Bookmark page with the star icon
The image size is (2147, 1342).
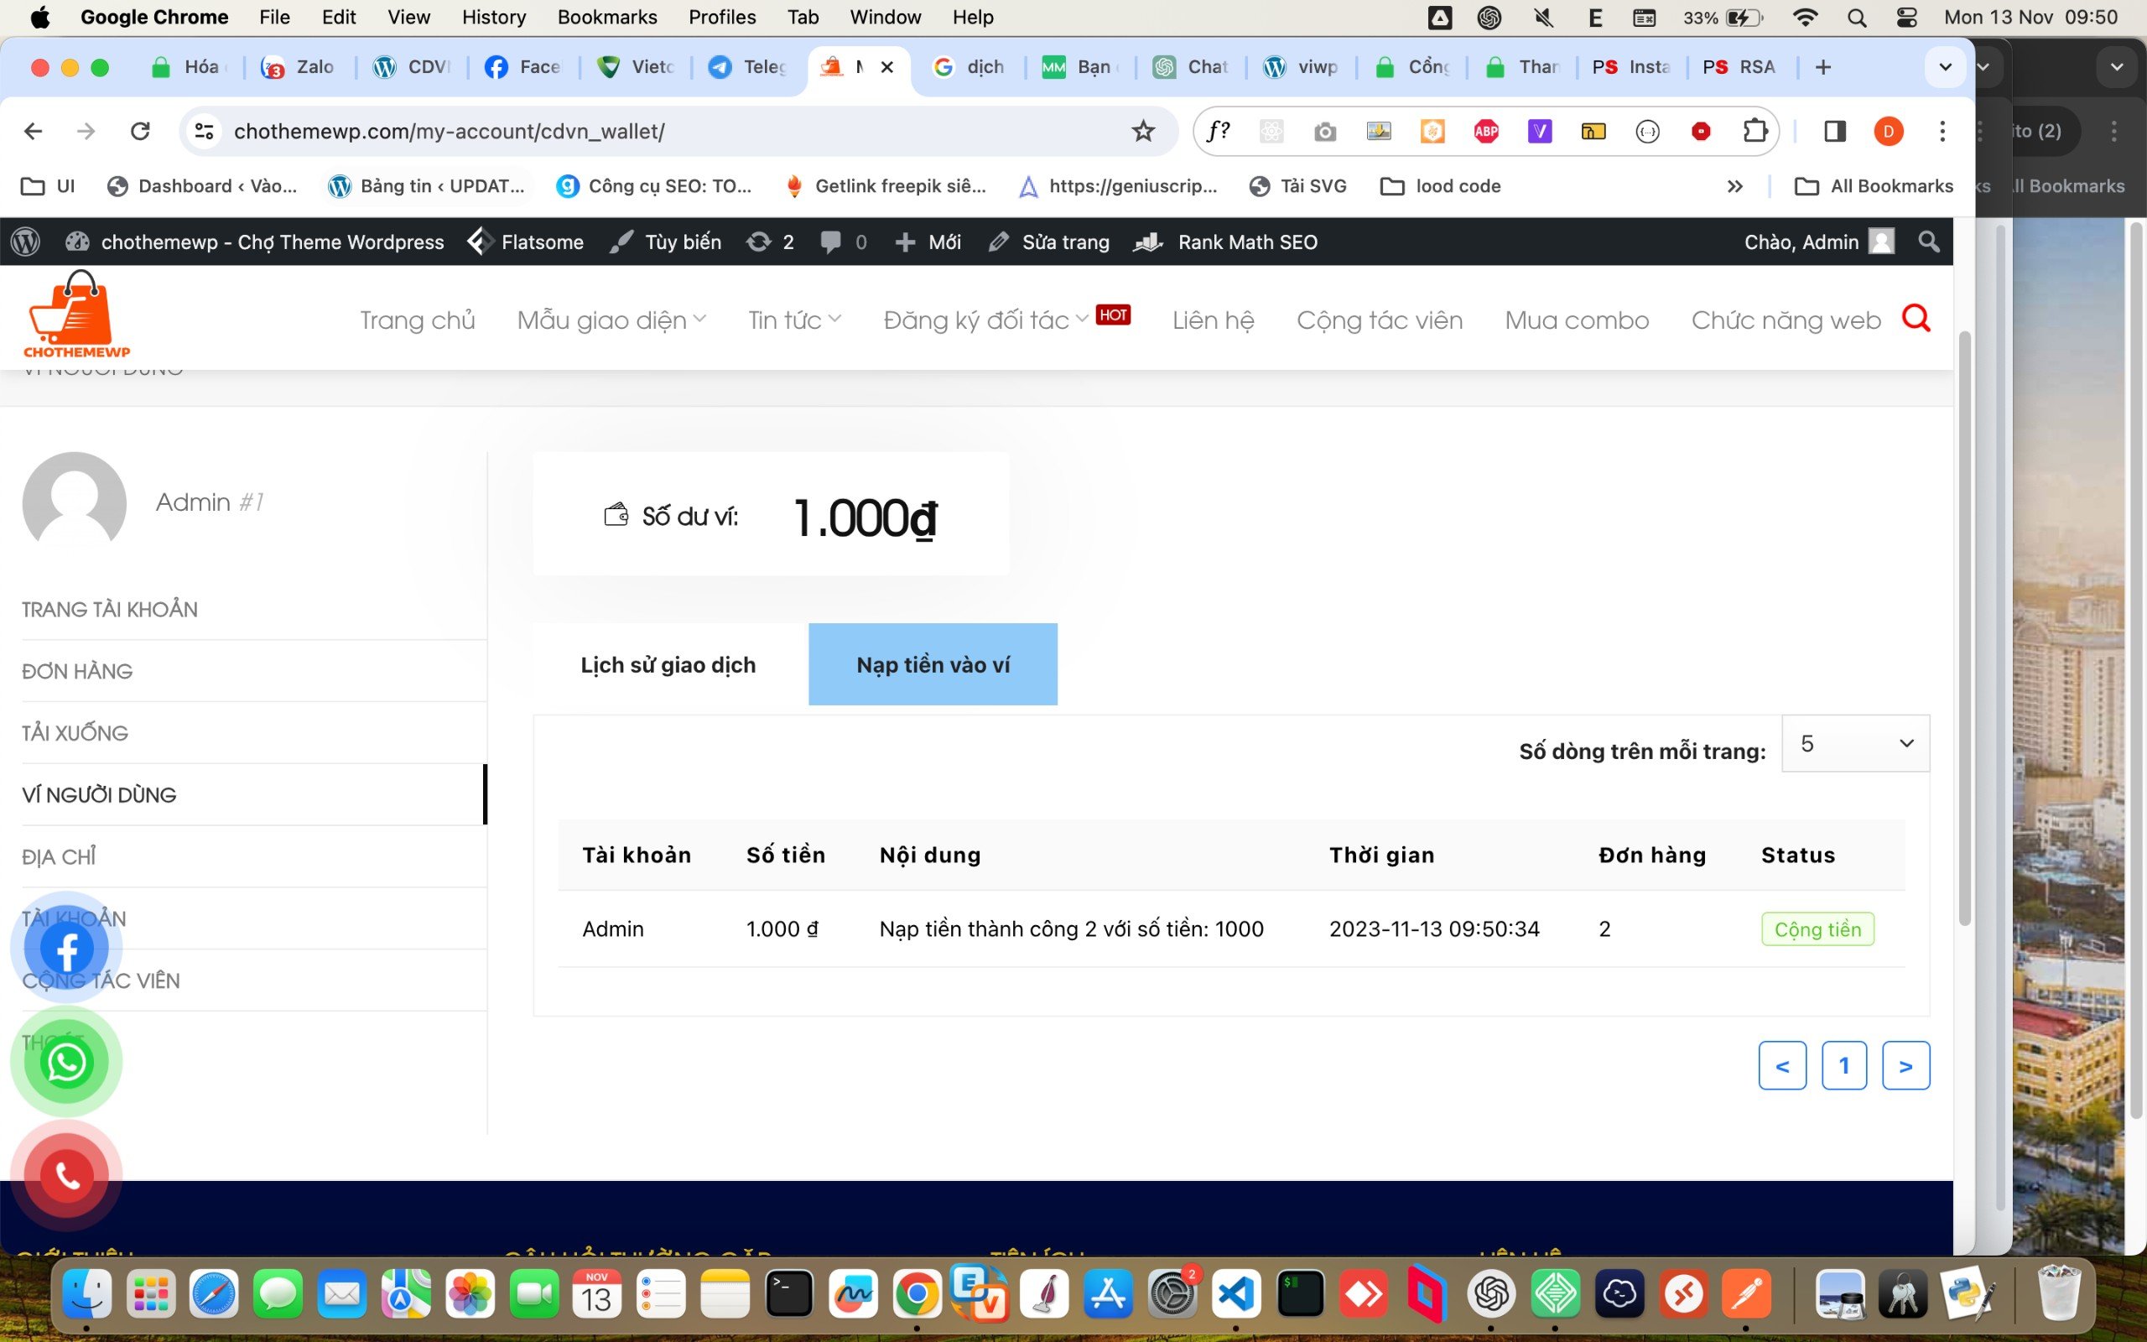[1143, 132]
